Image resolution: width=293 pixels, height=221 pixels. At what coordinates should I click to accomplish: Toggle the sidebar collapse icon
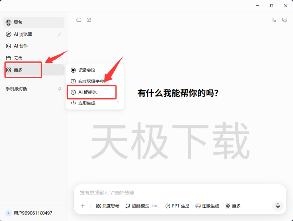point(79,20)
